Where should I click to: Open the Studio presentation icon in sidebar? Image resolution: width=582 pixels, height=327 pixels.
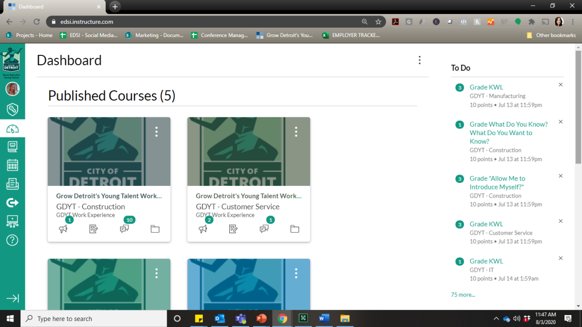pos(12,221)
